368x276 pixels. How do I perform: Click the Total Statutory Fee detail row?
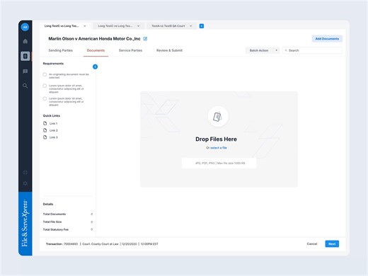tap(68, 229)
